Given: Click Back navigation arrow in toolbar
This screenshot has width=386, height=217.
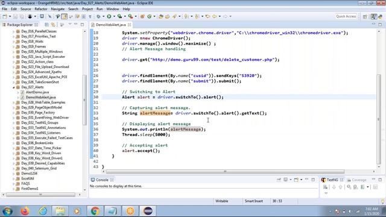Looking at the screenshot, I should pyautogui.click(x=215, y=16).
